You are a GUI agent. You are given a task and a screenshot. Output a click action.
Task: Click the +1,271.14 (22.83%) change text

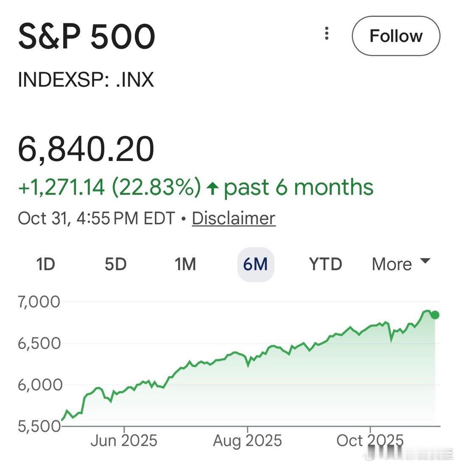(x=109, y=187)
